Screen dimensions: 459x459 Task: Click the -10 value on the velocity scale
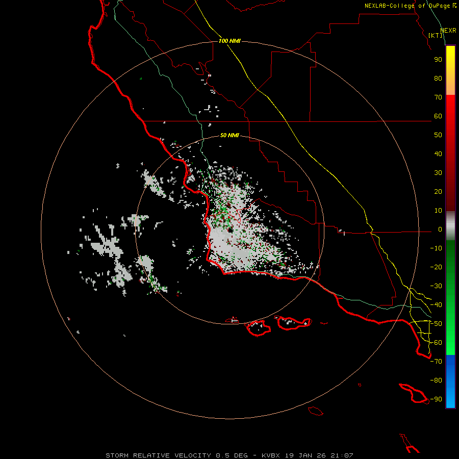pos(436,248)
